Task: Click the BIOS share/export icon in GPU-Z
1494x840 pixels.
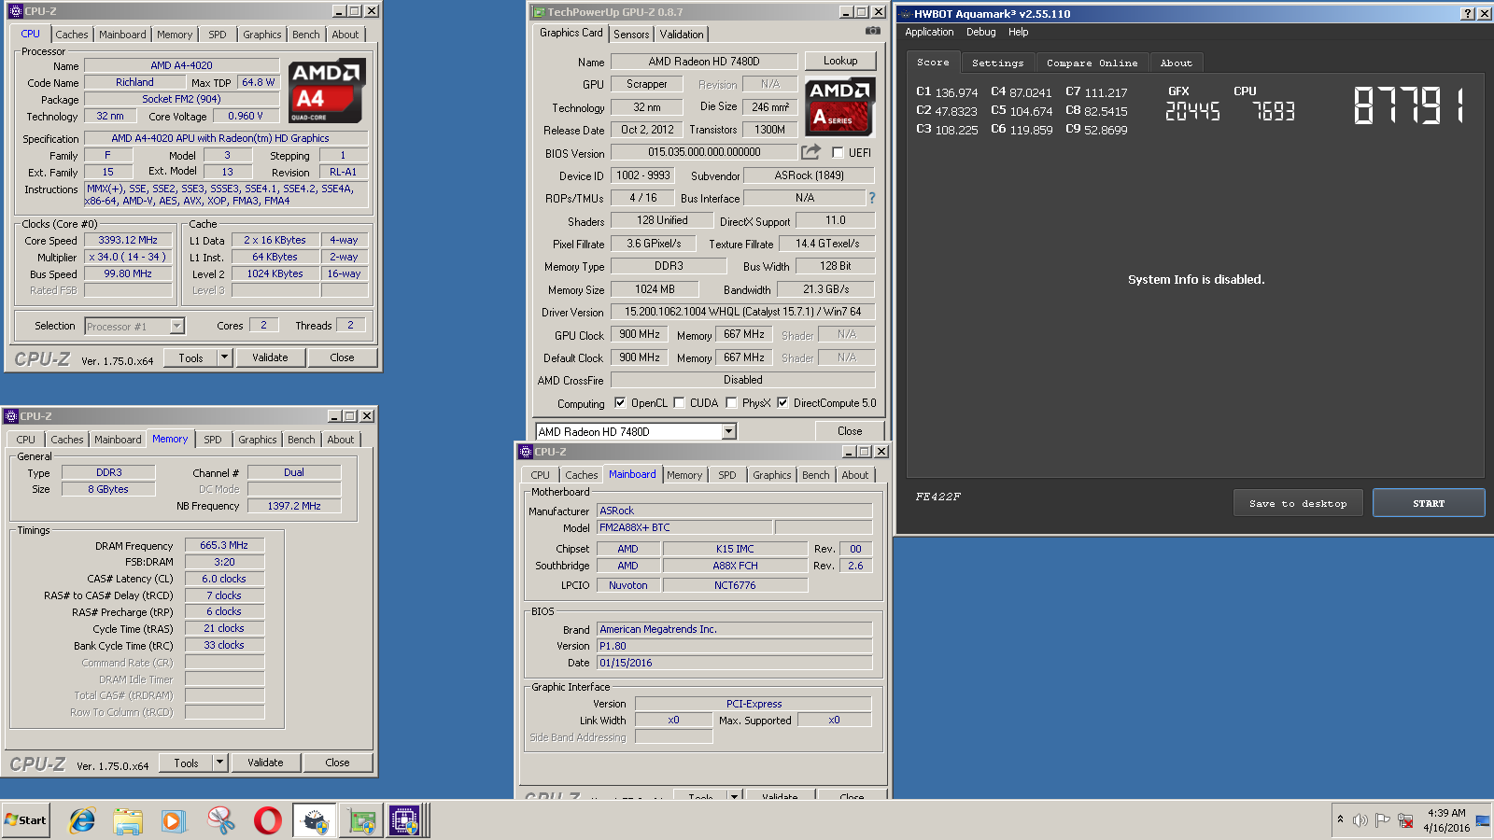Action: (x=810, y=151)
